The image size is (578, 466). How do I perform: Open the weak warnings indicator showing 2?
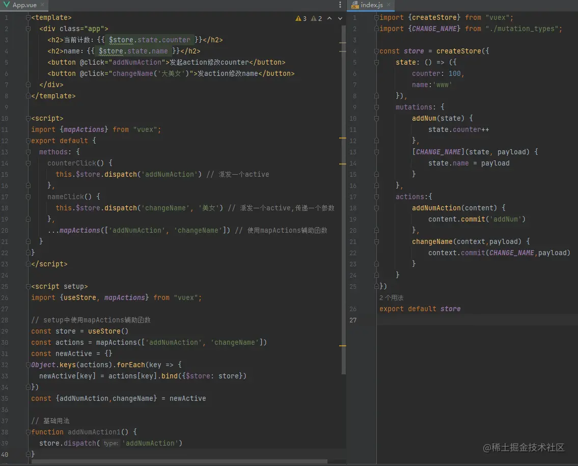point(316,18)
